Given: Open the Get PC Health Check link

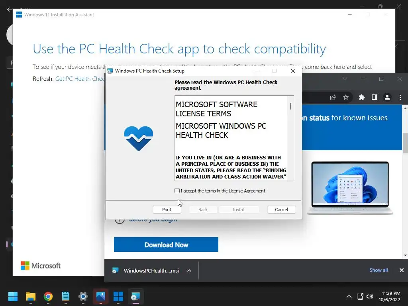Looking at the screenshot, I should [80, 78].
